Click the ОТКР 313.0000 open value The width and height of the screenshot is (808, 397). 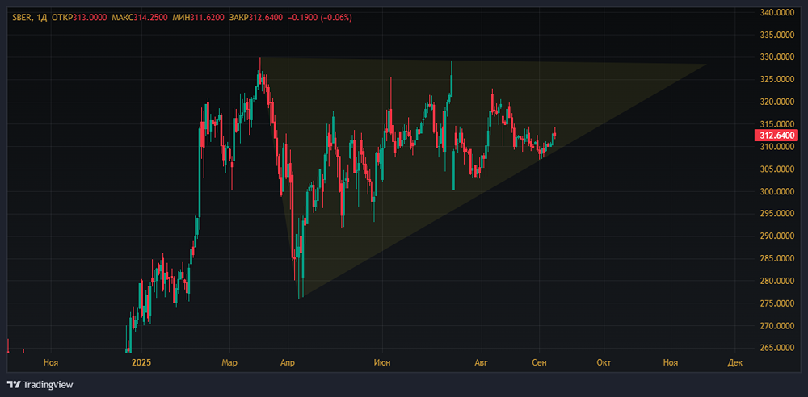click(80, 18)
